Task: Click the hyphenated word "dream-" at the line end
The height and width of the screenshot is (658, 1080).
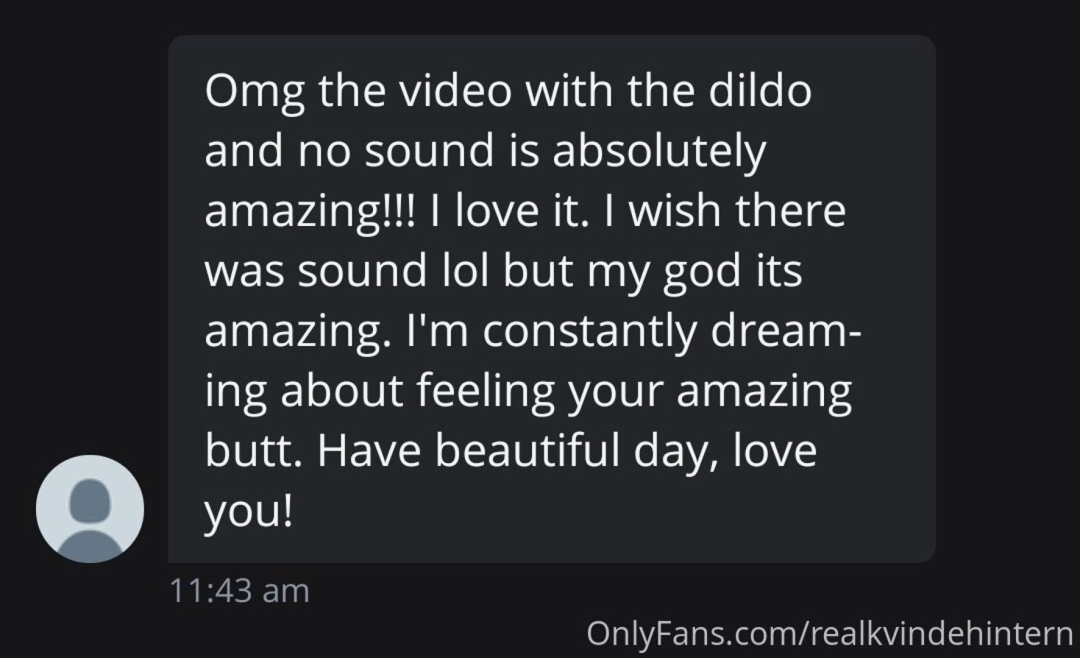Action: pos(786,330)
